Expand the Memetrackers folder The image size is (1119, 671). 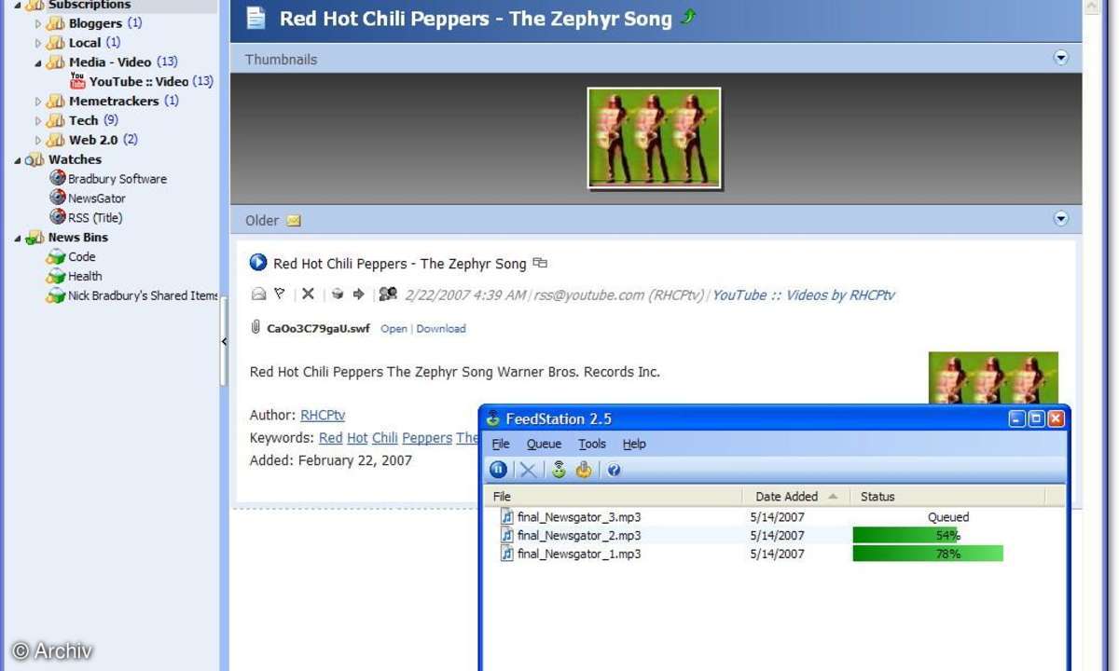click(38, 102)
